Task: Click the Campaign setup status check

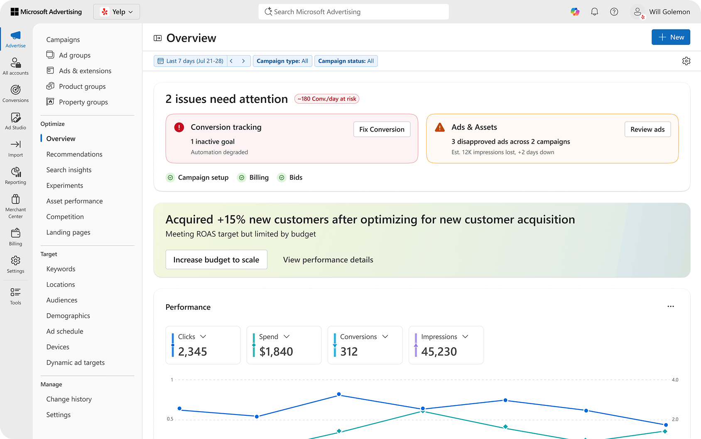Action: click(170, 177)
